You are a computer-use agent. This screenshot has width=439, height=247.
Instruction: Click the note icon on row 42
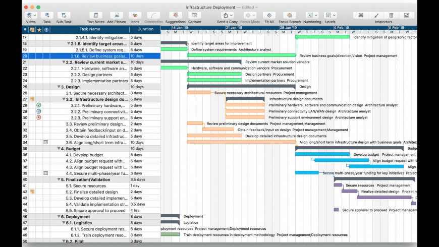tap(32, 192)
